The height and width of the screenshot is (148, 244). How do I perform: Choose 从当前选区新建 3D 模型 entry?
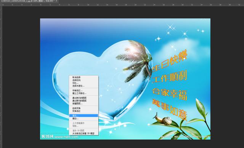pyautogui.click(x=83, y=134)
